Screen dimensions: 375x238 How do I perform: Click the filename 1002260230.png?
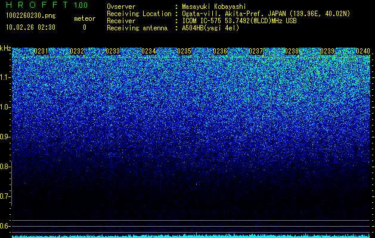tap(31, 16)
